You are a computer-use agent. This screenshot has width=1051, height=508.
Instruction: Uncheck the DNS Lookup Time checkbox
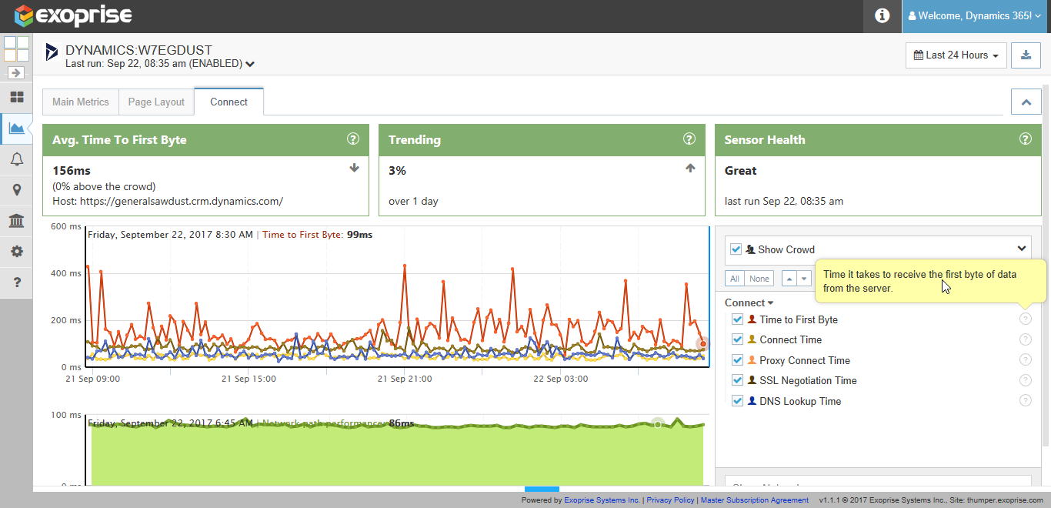(x=737, y=401)
